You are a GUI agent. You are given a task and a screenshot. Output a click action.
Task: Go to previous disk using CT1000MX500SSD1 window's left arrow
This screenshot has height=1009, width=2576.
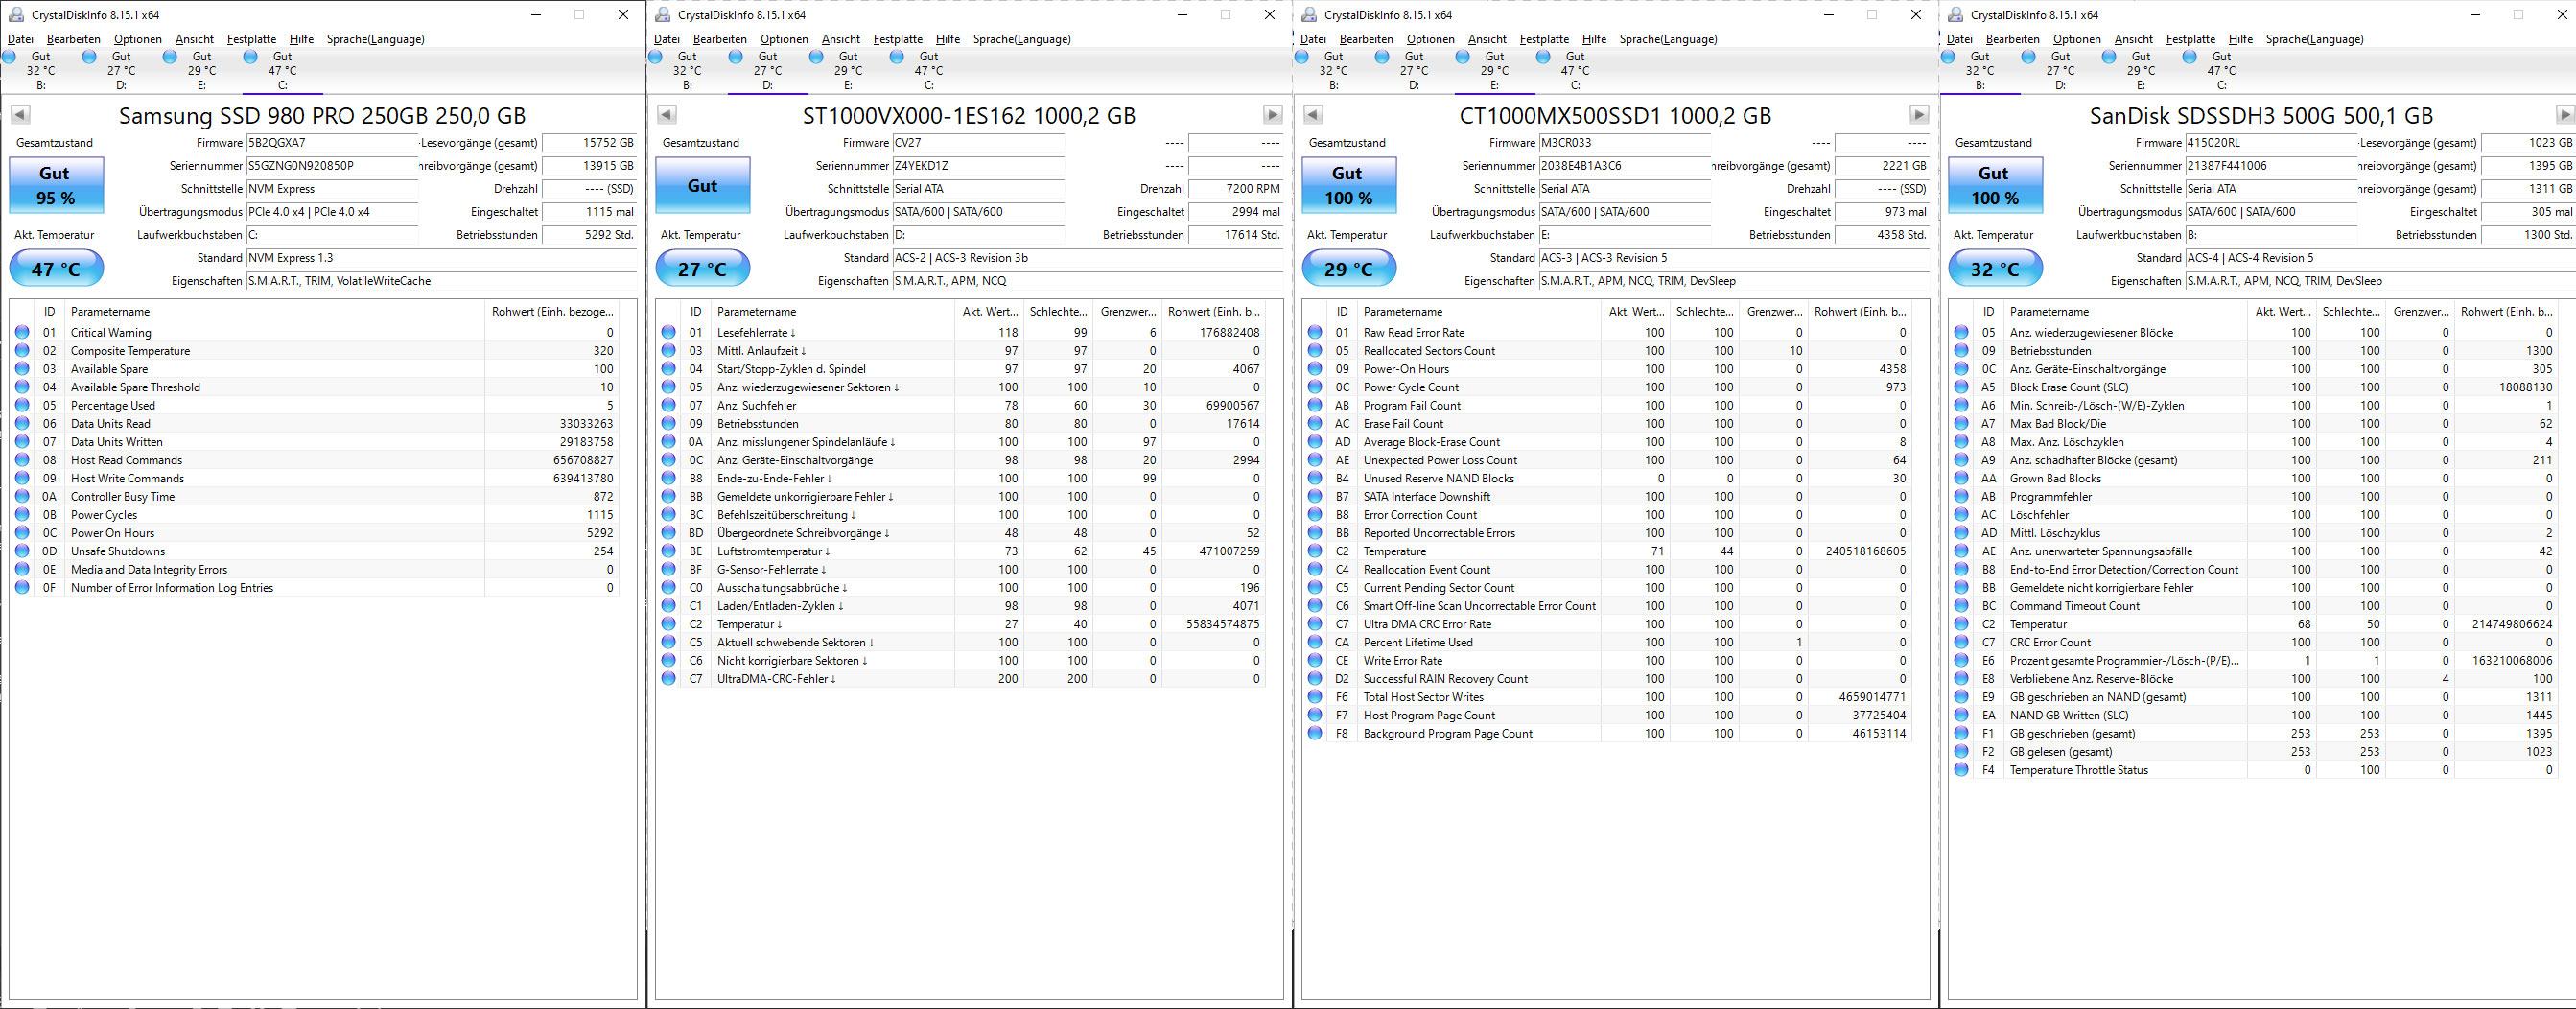[1314, 115]
